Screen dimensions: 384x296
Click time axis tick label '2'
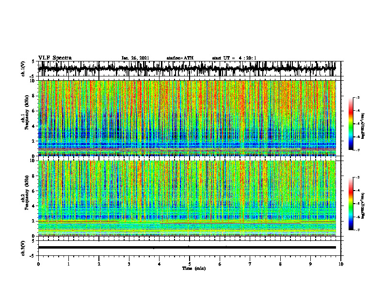point(99,264)
